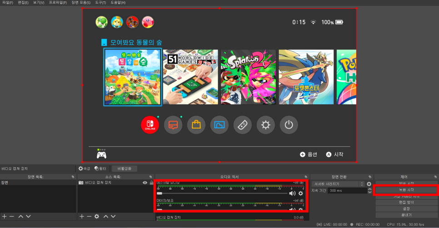Click 편집 방식 studio mode button
Image resolution: width=439 pixels, height=228 pixels.
click(406, 202)
